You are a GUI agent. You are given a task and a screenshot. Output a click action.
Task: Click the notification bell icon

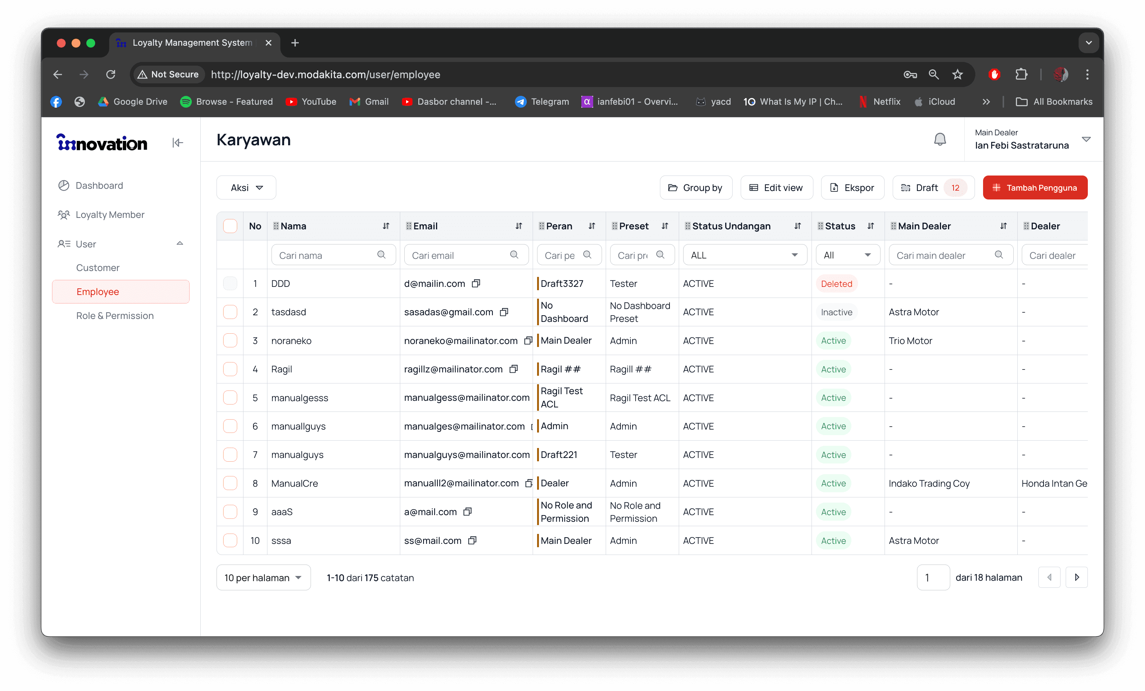[x=940, y=139]
